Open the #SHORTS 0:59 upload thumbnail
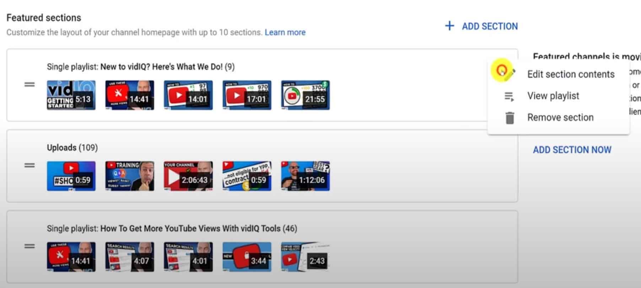The height and width of the screenshot is (288, 641). coord(71,176)
